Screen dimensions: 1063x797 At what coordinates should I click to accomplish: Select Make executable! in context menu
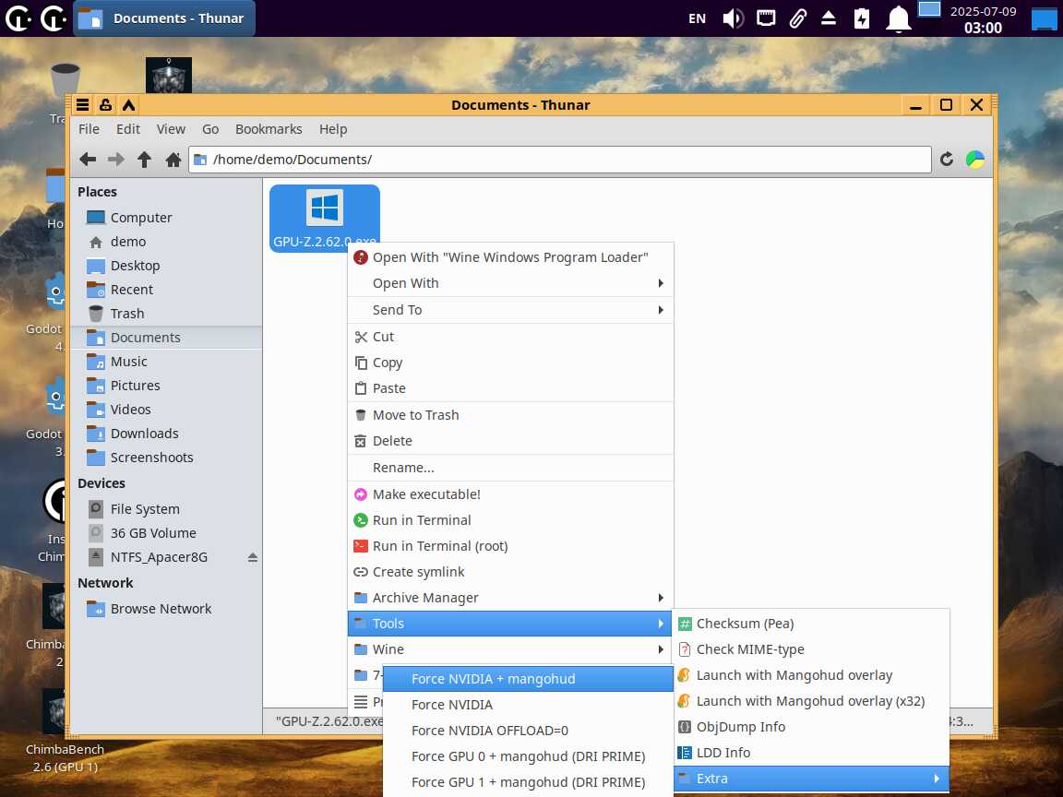click(x=426, y=494)
